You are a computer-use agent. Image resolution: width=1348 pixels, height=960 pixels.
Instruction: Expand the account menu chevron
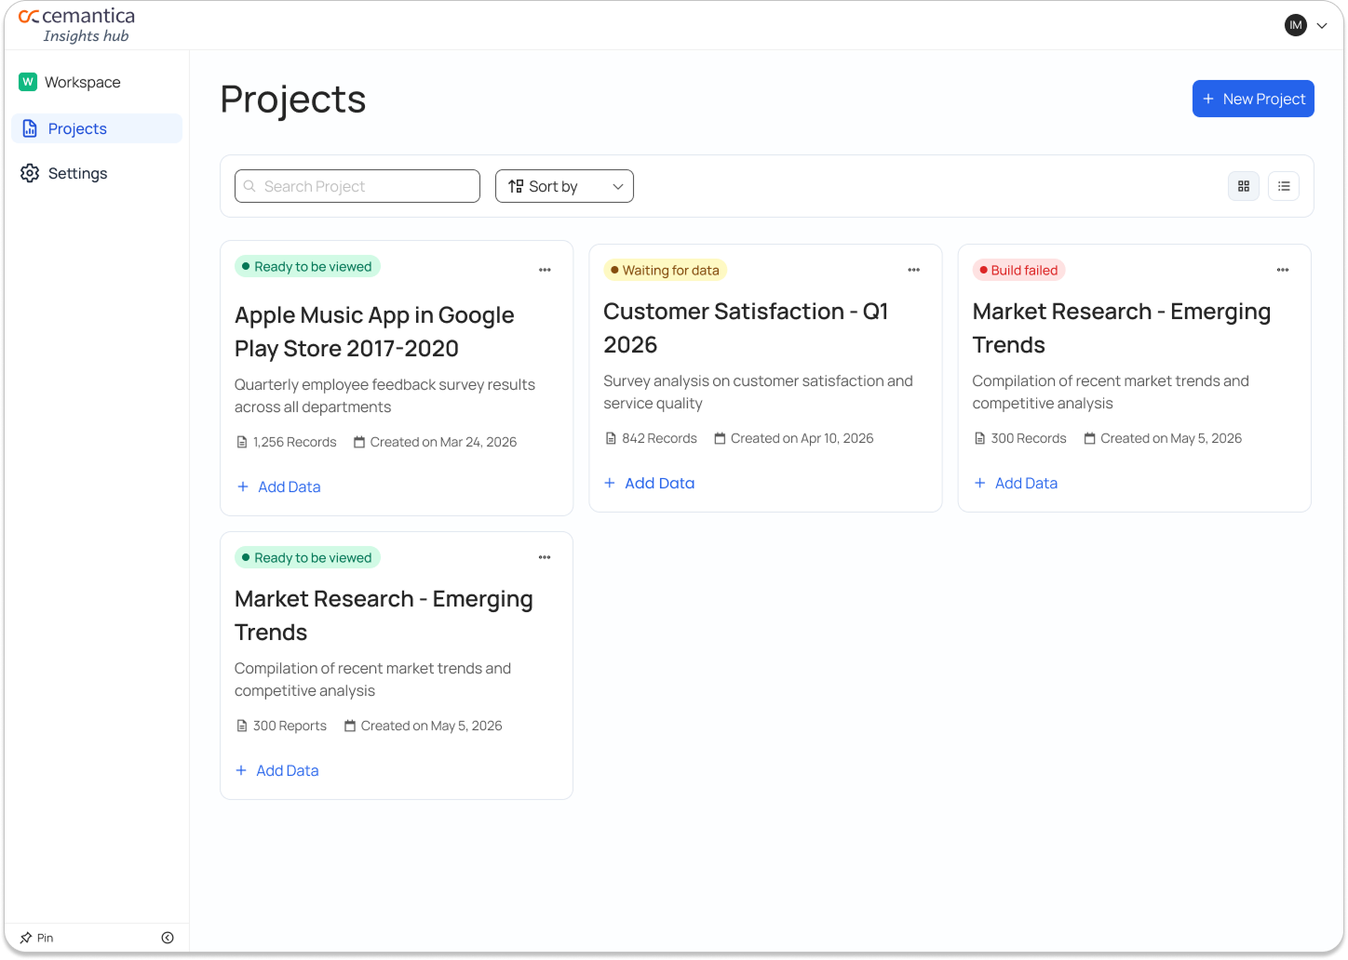pos(1322,26)
